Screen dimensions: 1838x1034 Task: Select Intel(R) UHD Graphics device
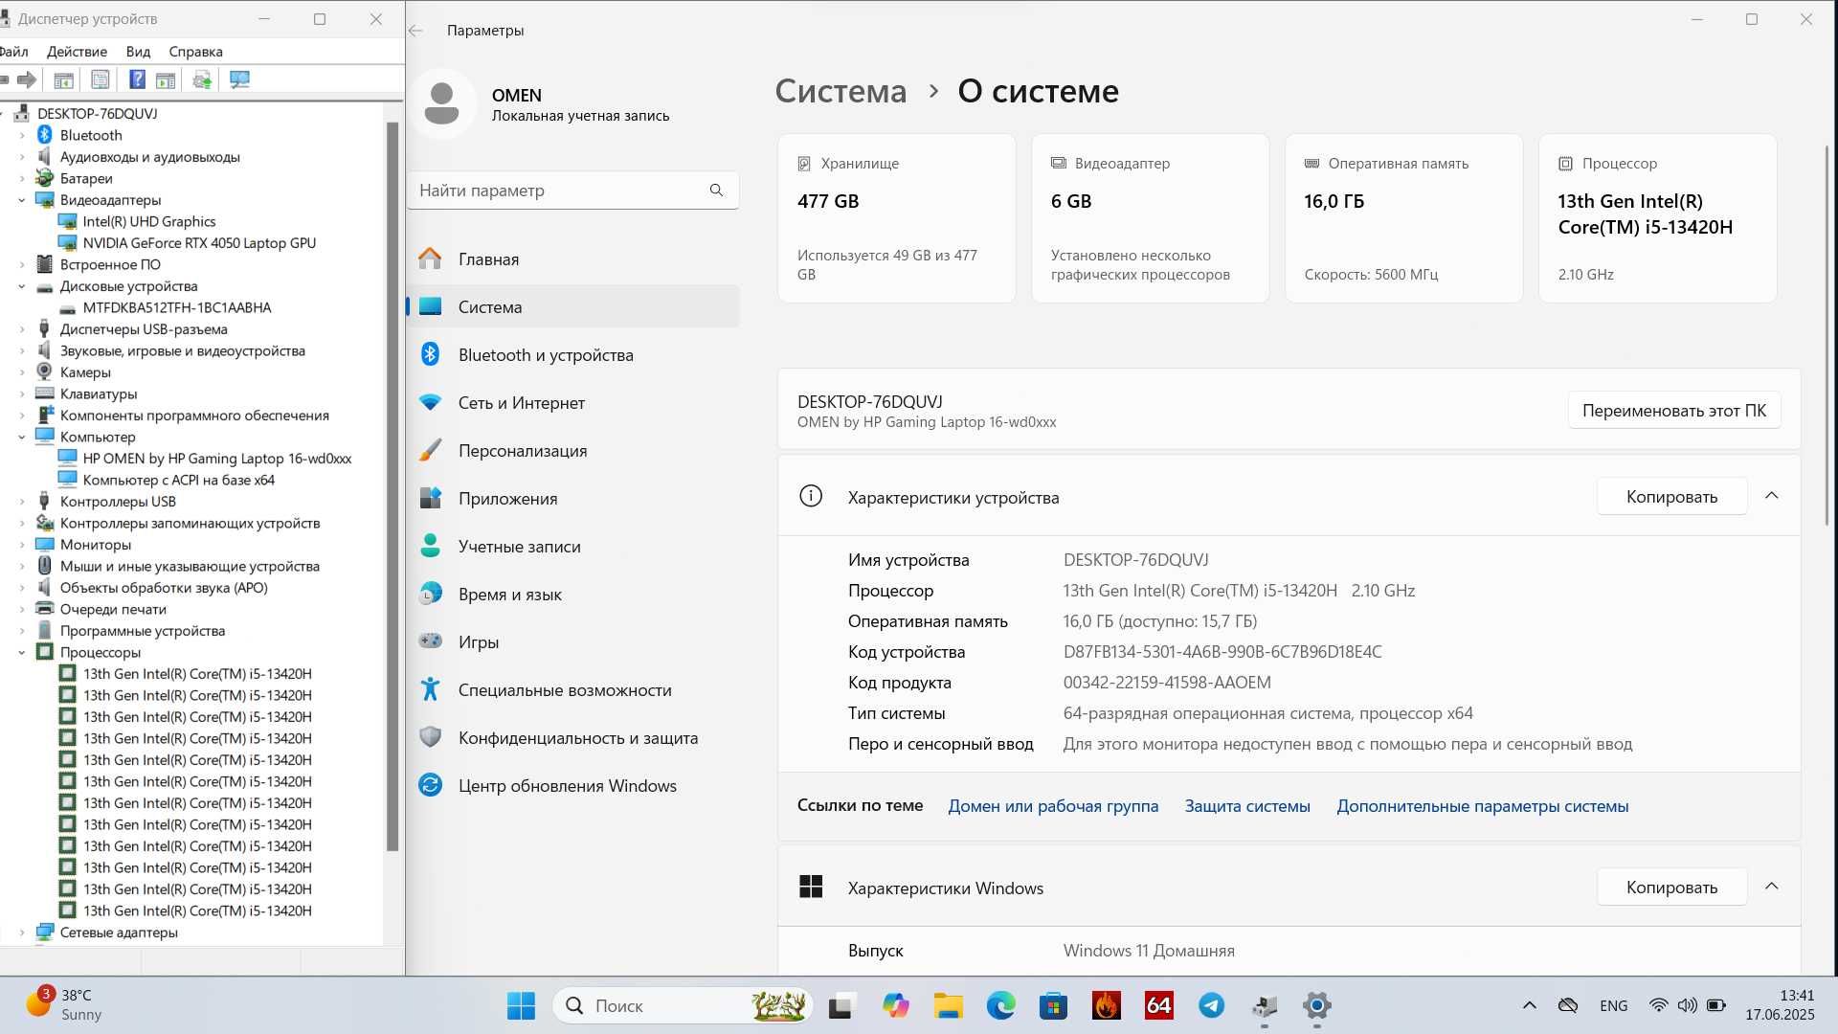pos(149,221)
